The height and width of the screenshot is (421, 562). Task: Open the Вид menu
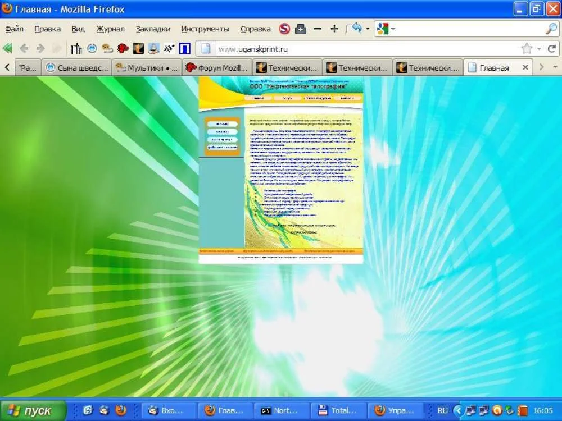(x=78, y=29)
